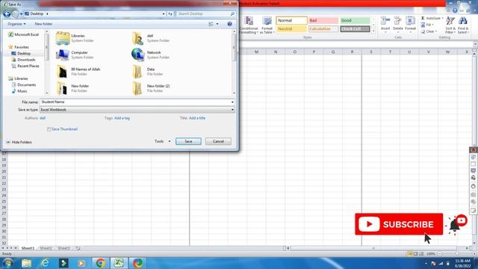Click the Conditional Formatting ribbon icon
478x269 pixels.
pyautogui.click(x=249, y=25)
